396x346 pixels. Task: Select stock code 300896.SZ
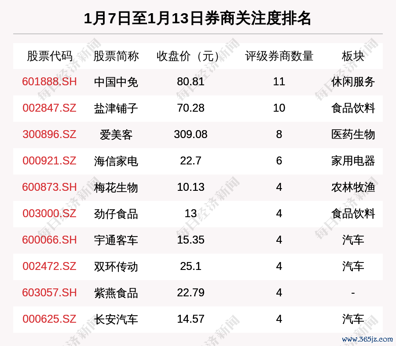pos(49,134)
